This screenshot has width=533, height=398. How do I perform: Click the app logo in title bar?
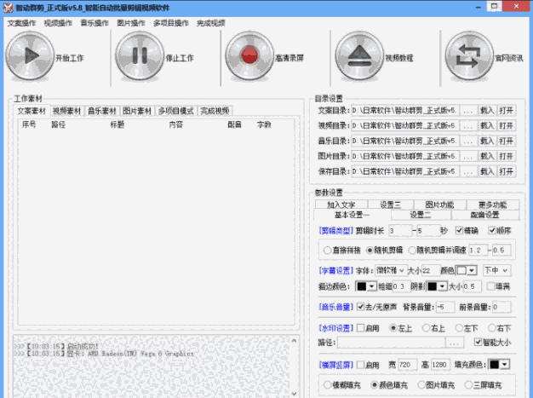coord(8,7)
